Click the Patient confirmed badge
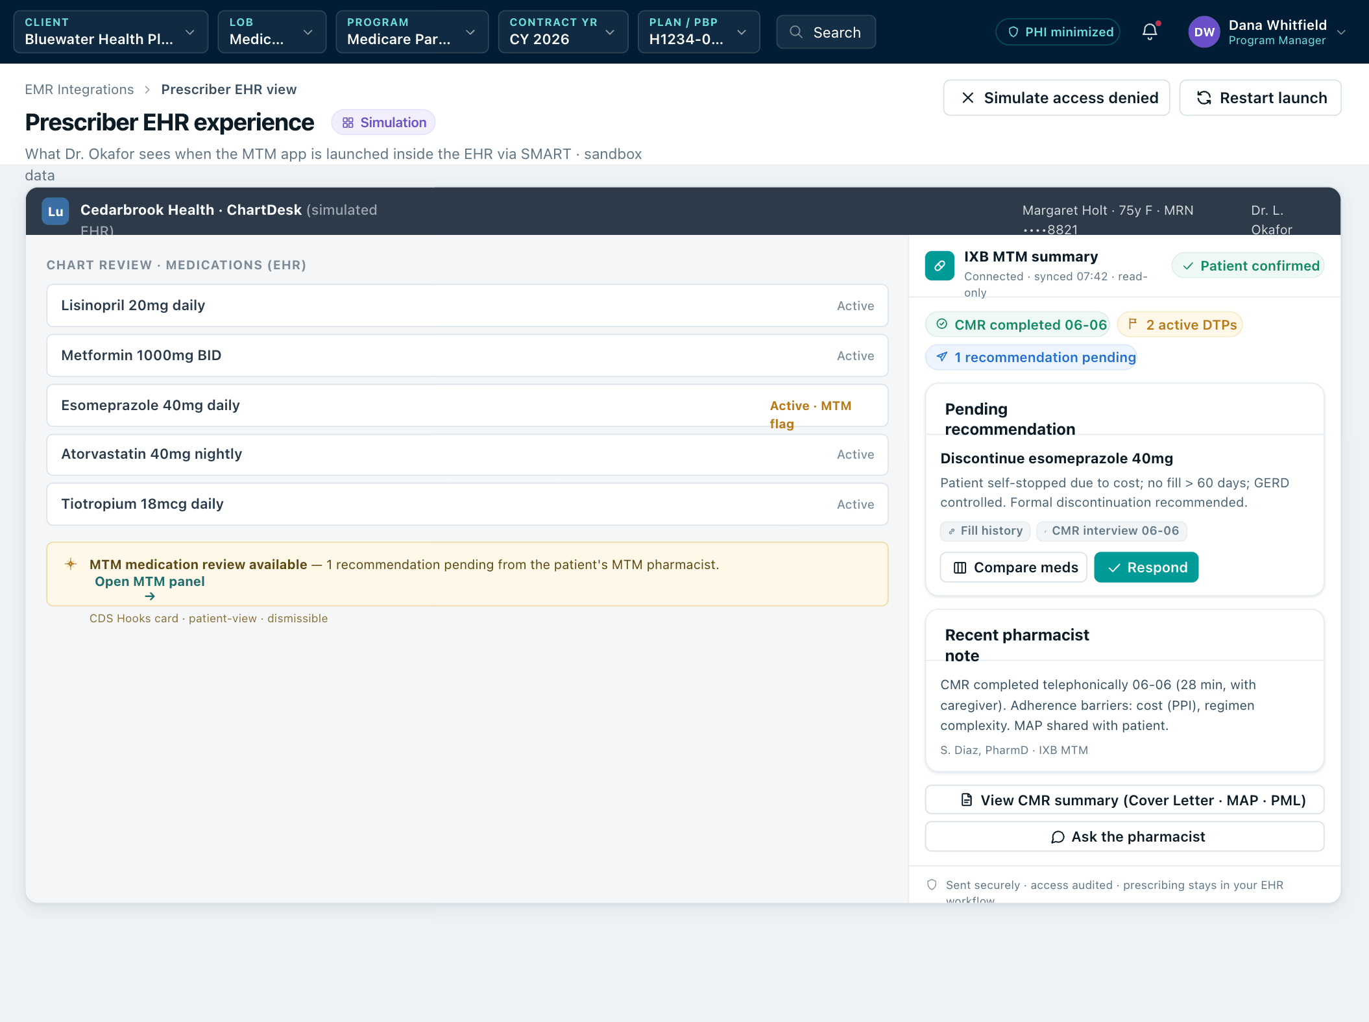Viewport: 1369px width, 1022px height. [1248, 265]
